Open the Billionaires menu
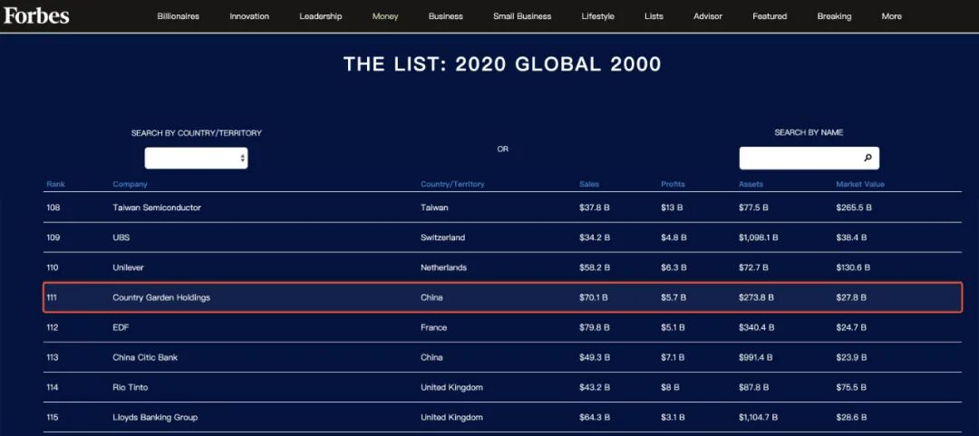Screen dimensions: 979x436 coord(178,16)
